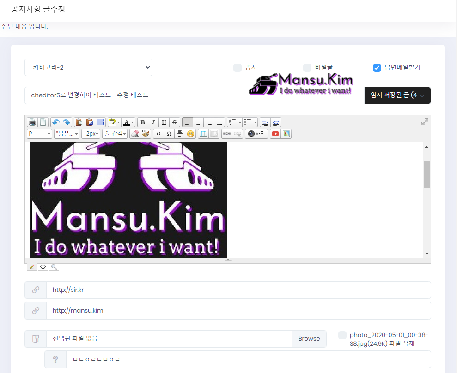Check the 공지 notice checkbox
The image size is (457, 373).
click(x=238, y=68)
